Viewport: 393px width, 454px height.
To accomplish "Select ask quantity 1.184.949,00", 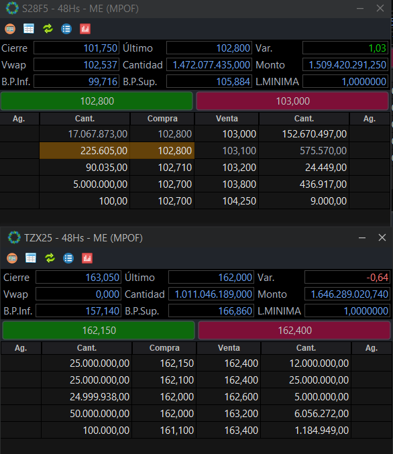I will (306, 431).
